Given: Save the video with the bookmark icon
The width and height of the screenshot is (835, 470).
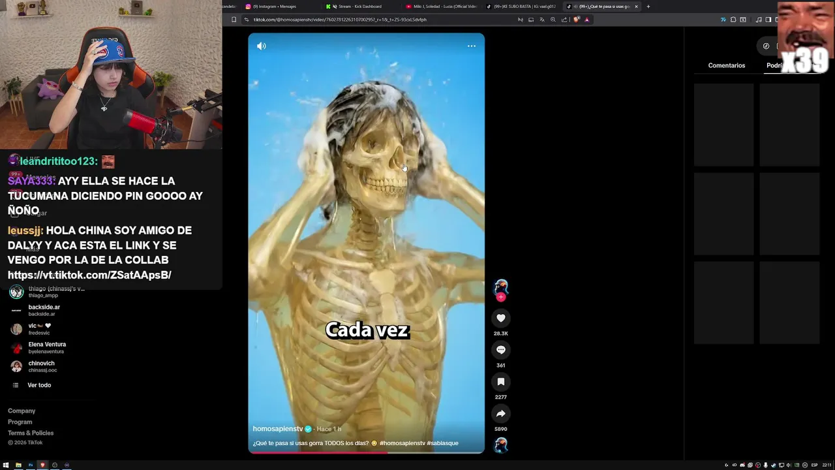Looking at the screenshot, I should point(501,382).
